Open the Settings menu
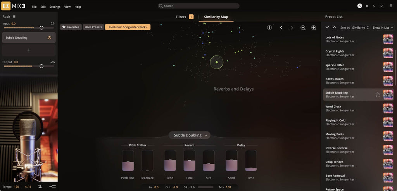This screenshot has height=191, width=397. coord(55,7)
